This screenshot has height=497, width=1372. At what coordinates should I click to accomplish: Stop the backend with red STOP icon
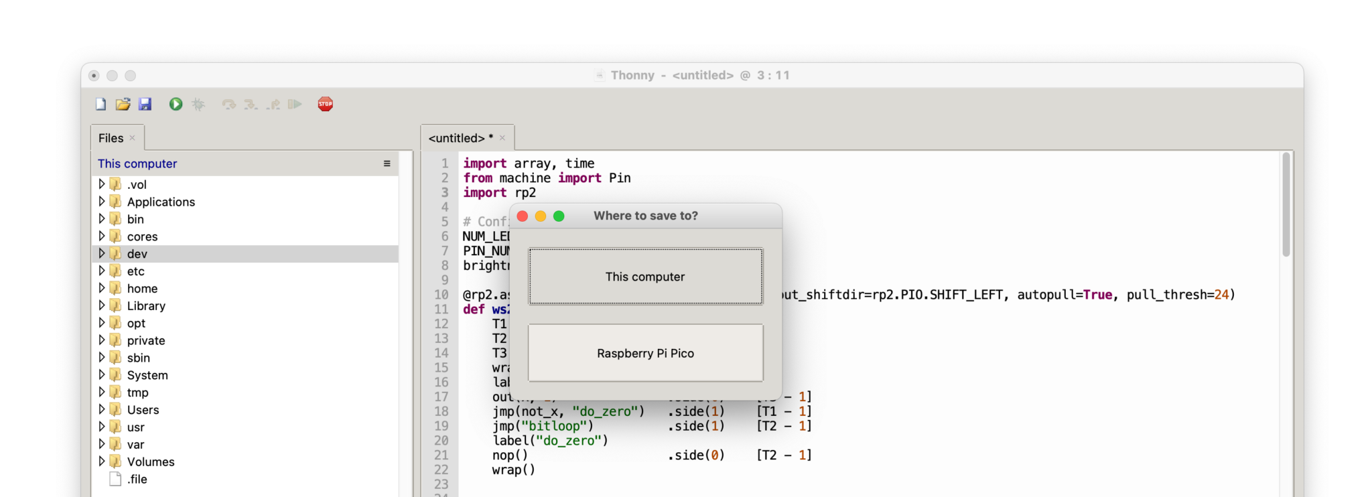tap(326, 104)
